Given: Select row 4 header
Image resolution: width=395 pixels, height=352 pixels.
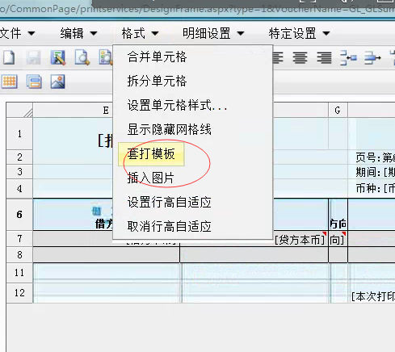Looking at the screenshot, I should 19,189.
